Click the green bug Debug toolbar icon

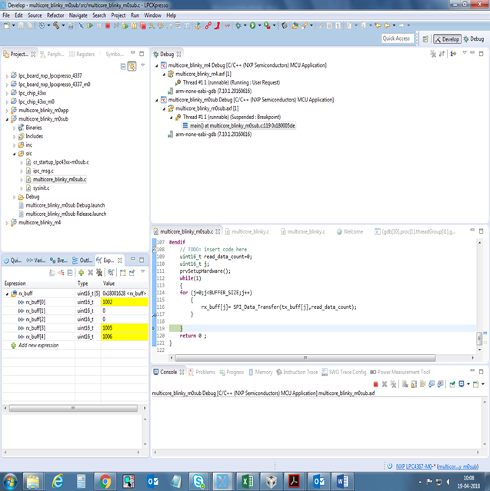[238, 25]
